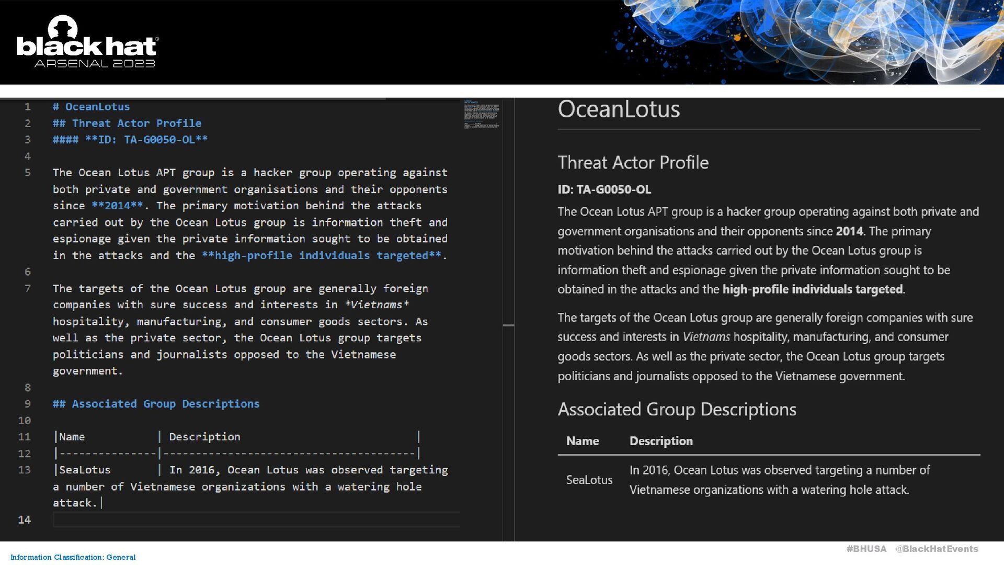The image size is (1004, 565).
Task: Click the Black Hat Arsenal 2023 logo
Action: (87, 42)
